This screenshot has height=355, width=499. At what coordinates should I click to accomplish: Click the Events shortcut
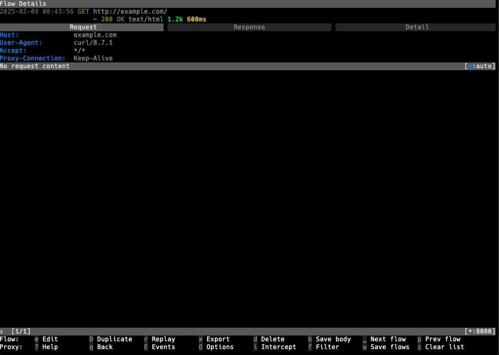(160, 347)
